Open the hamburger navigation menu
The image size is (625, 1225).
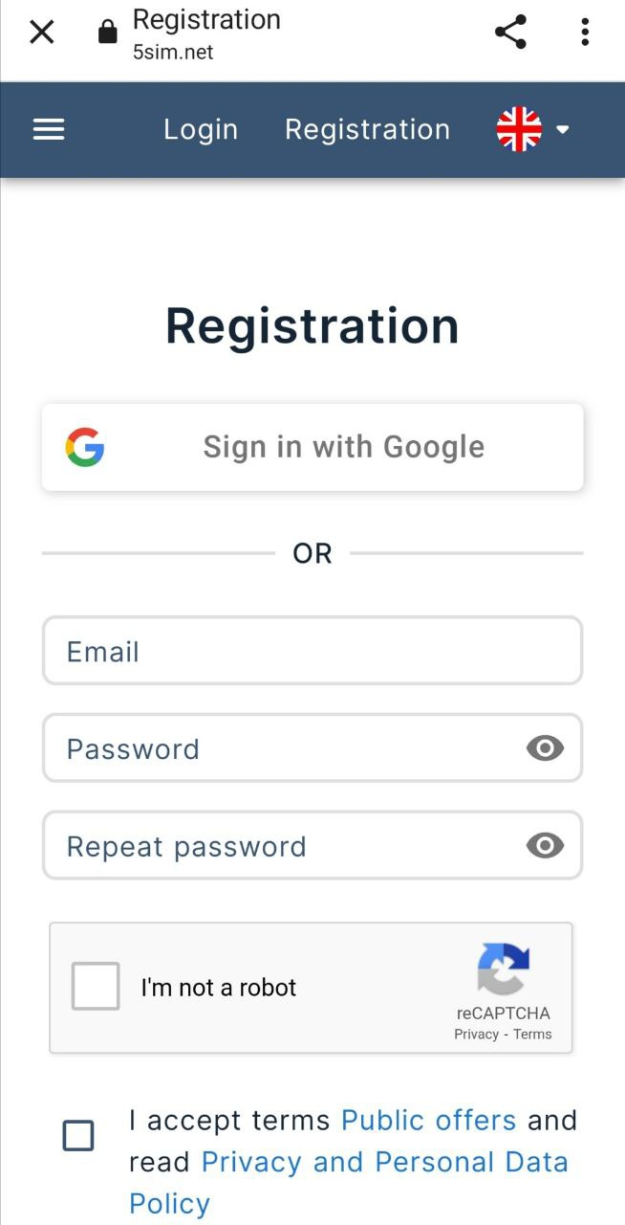point(49,129)
